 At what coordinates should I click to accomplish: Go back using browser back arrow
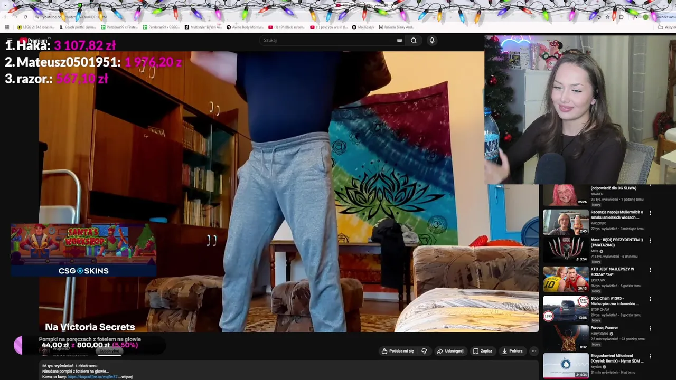[x=6, y=17]
